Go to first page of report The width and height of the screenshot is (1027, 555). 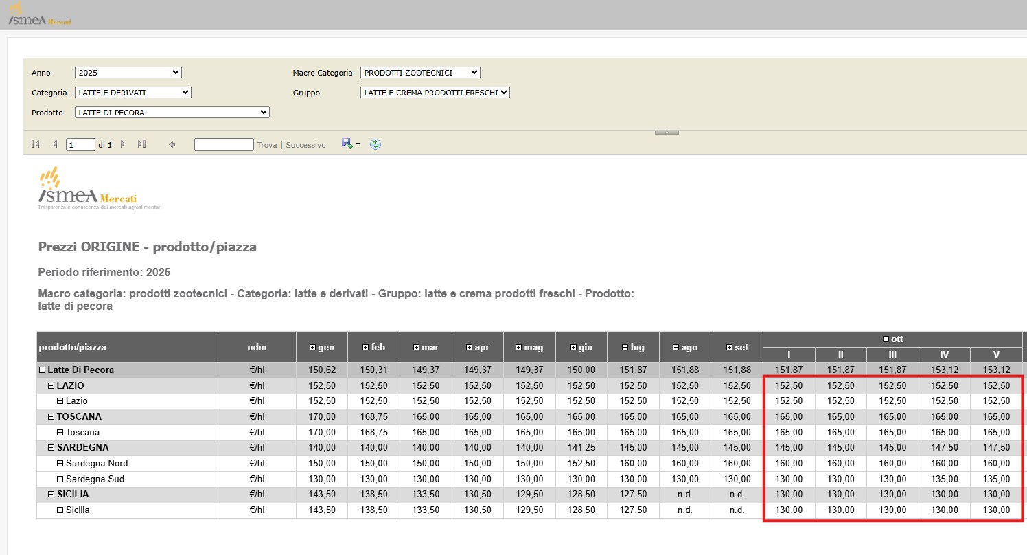(x=35, y=145)
